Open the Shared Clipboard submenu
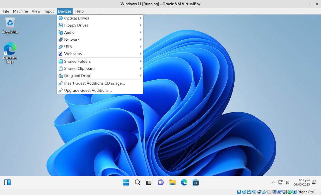This screenshot has width=321, height=195. 80,68
